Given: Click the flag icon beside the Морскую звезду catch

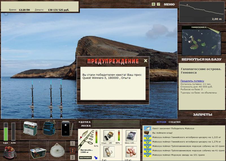Looking at the screenshot, I should click(x=147, y=155).
